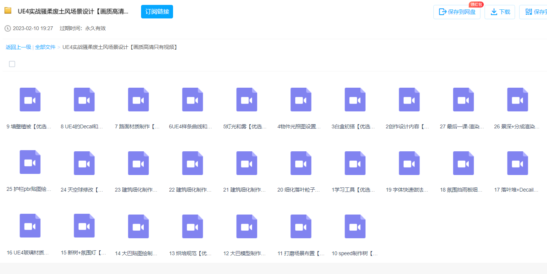This screenshot has width=547, height=274.
Task: Click file name '21 建筑细化制作'
Action: click(x=245, y=190)
